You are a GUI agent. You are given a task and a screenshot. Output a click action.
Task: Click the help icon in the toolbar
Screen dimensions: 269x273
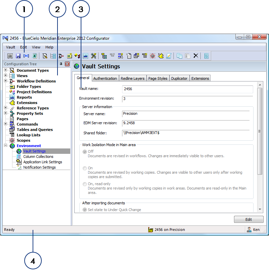206,56
